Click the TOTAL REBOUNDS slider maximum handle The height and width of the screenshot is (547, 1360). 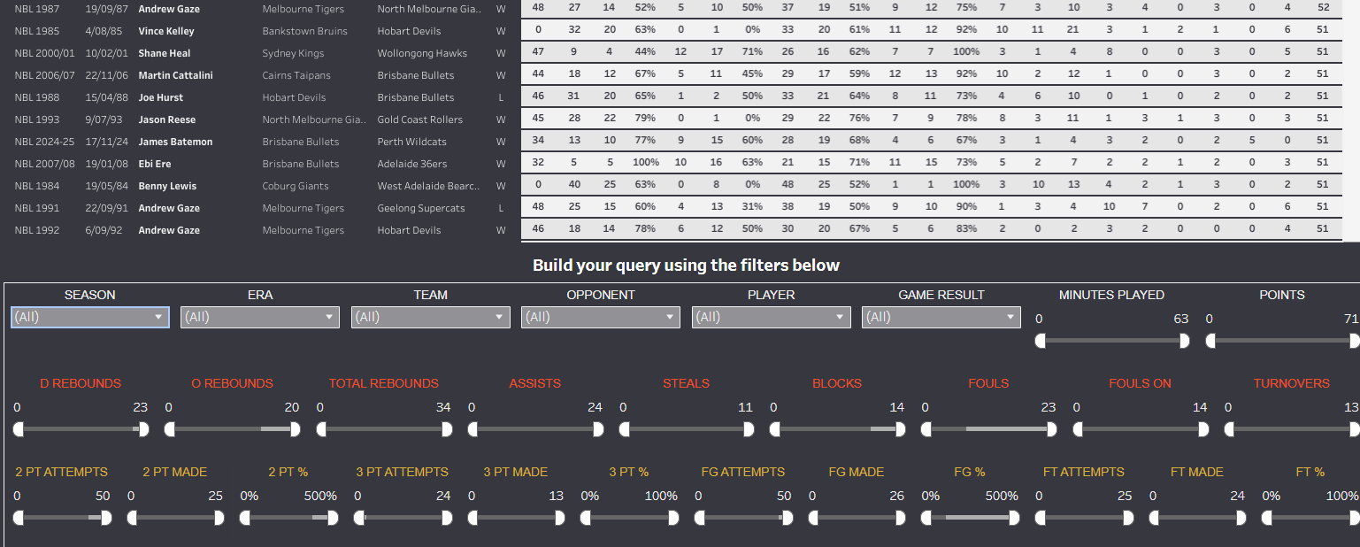(x=447, y=429)
